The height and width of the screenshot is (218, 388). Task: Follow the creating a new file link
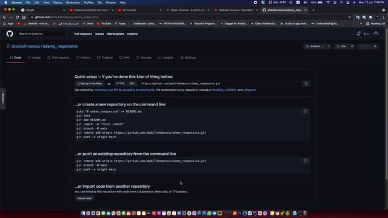pos(106,90)
